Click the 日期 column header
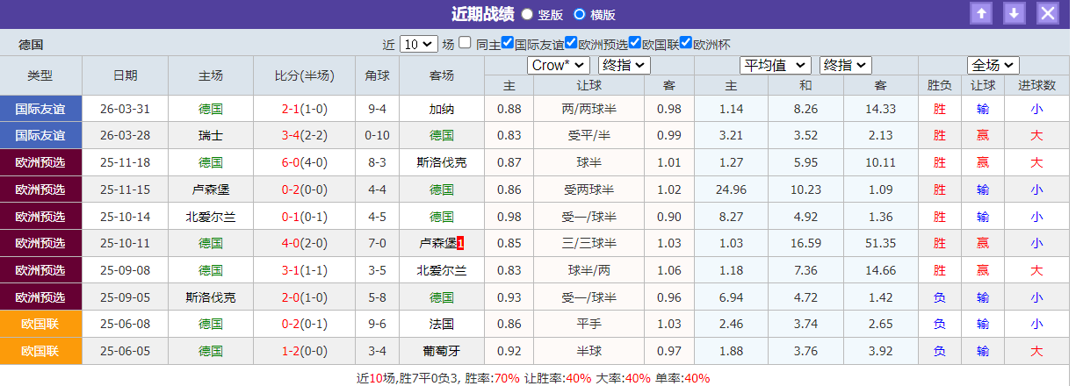The height and width of the screenshot is (386, 1076). coord(125,75)
